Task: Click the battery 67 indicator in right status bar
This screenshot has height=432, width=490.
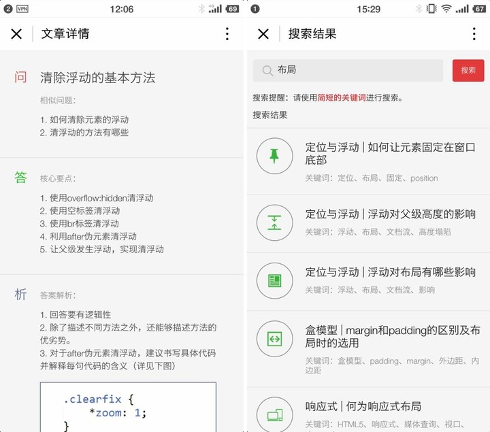Action: (479, 9)
